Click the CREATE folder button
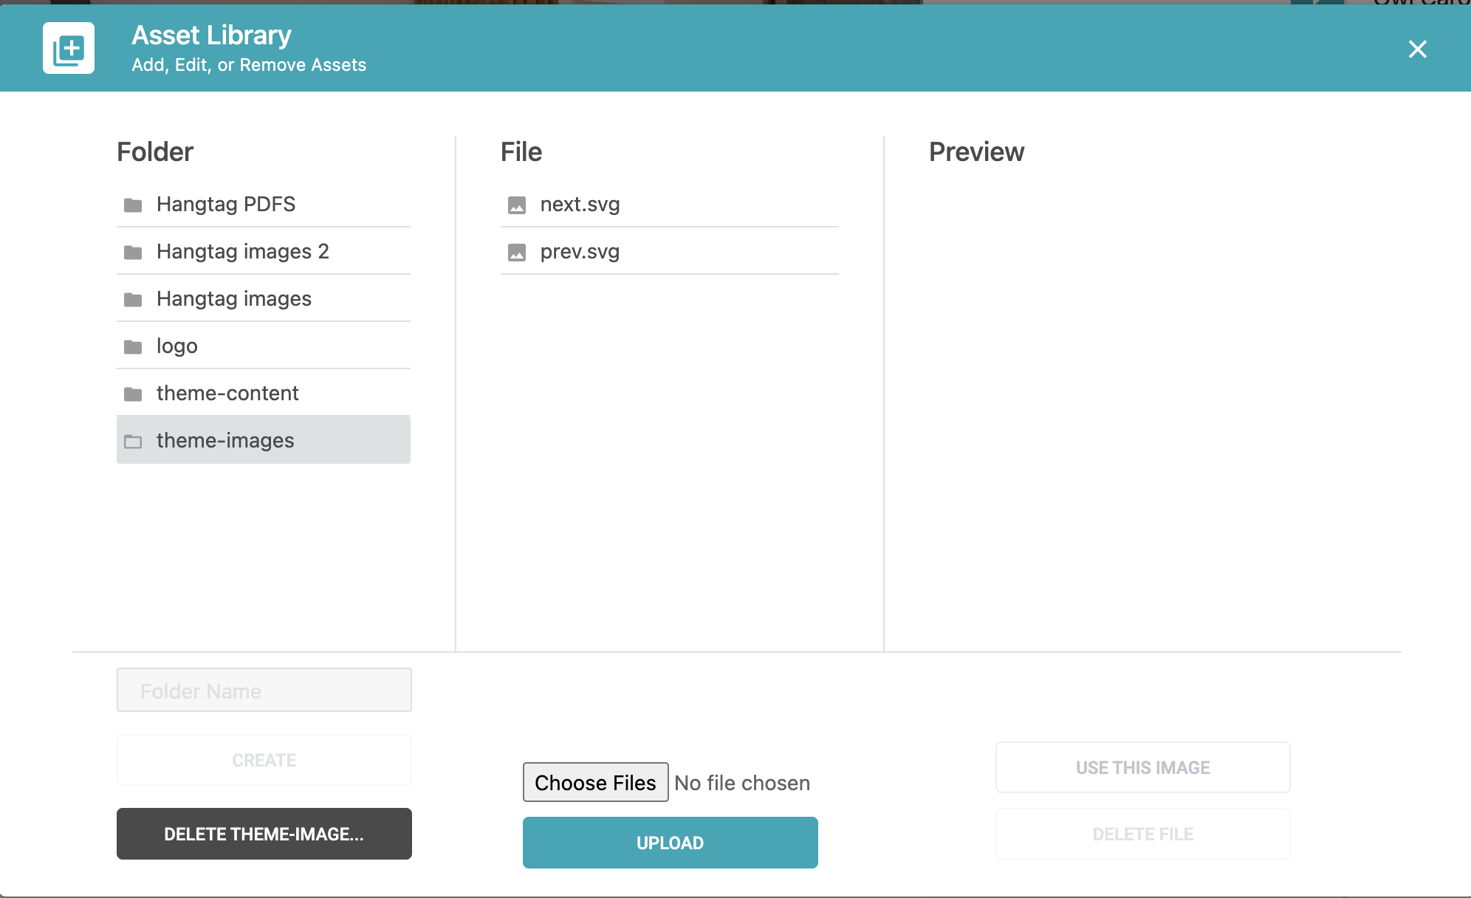 [264, 760]
